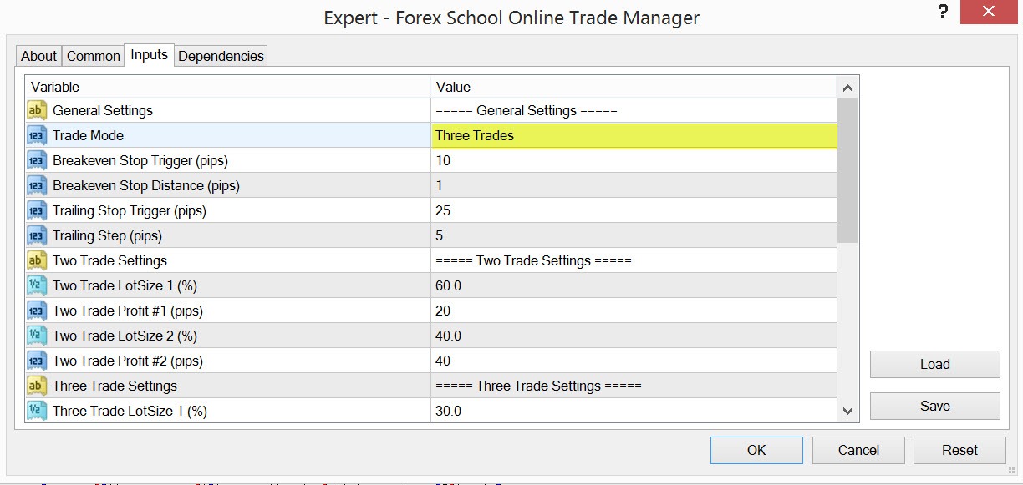Reset inputs with Reset button
1023x485 pixels.
point(959,450)
